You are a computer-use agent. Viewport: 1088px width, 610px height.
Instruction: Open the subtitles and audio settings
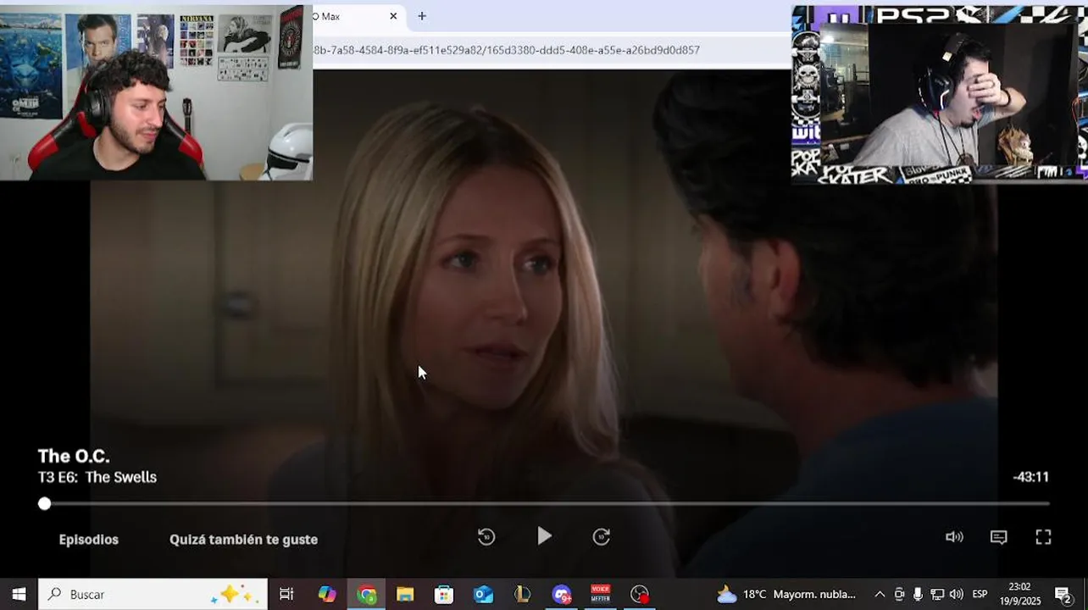coord(999,537)
